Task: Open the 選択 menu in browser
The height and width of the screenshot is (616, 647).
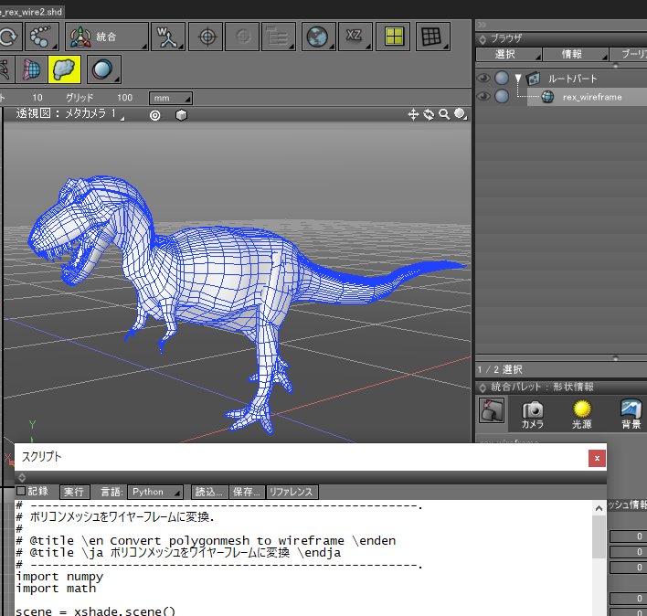Action: (509, 54)
